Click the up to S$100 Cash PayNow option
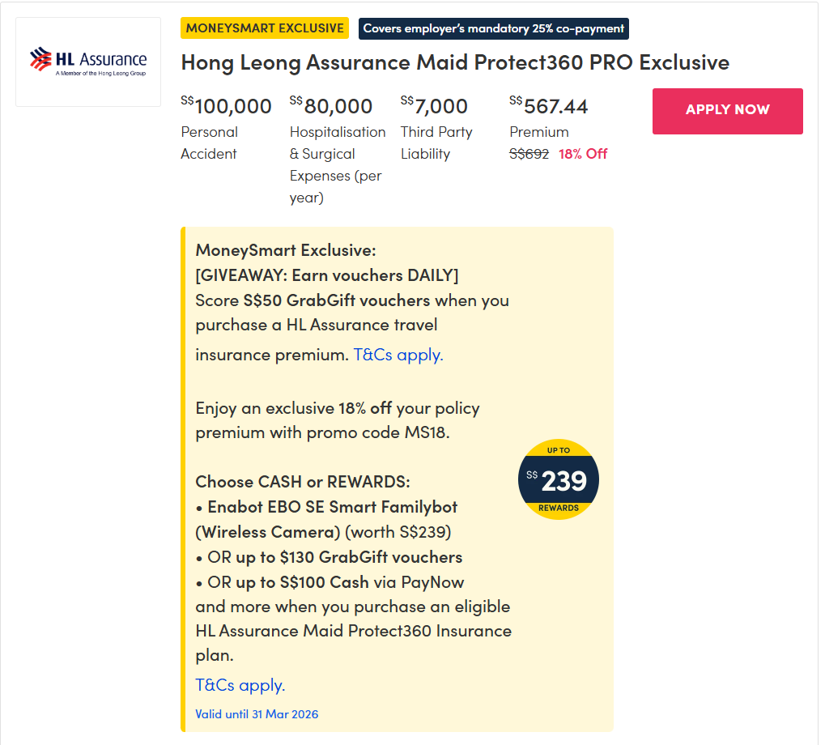 coord(350,582)
